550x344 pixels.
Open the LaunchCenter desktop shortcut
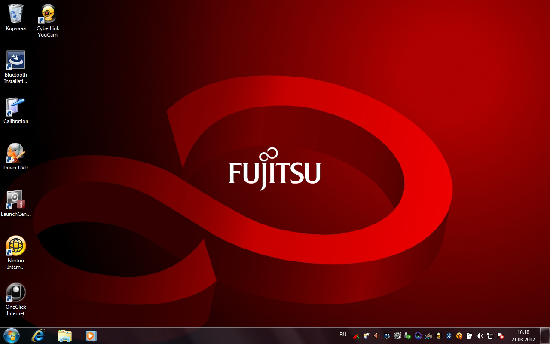click(16, 200)
